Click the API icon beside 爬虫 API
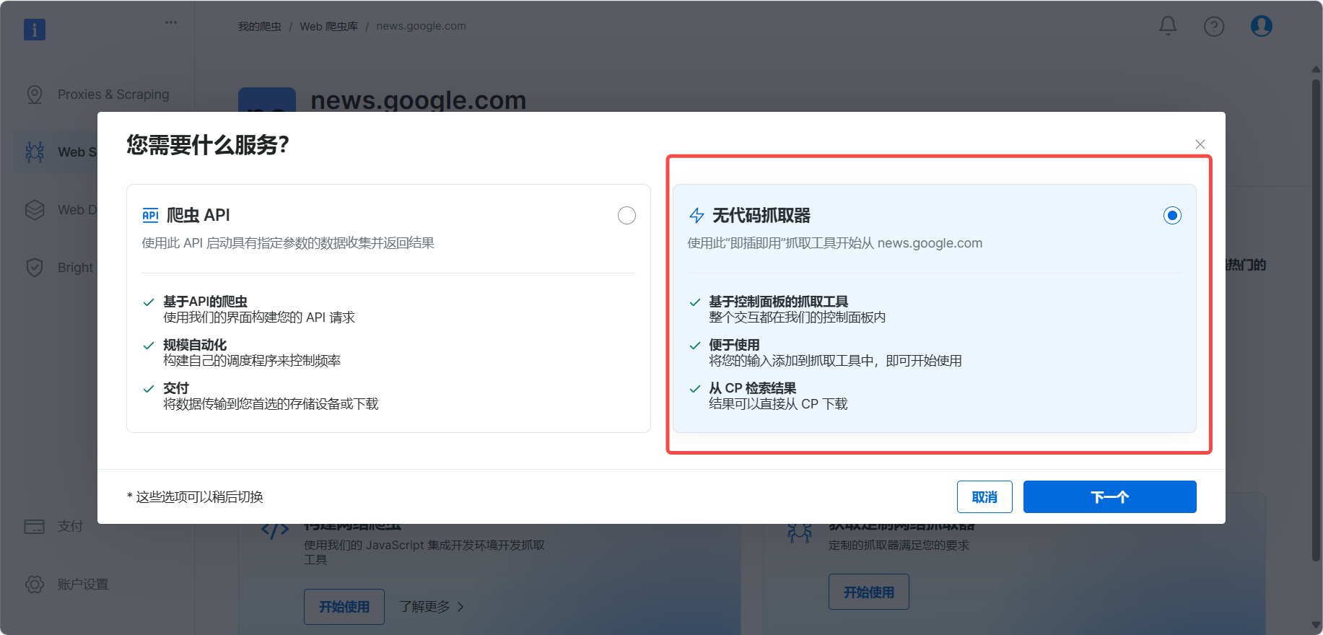1323x635 pixels. tap(150, 215)
